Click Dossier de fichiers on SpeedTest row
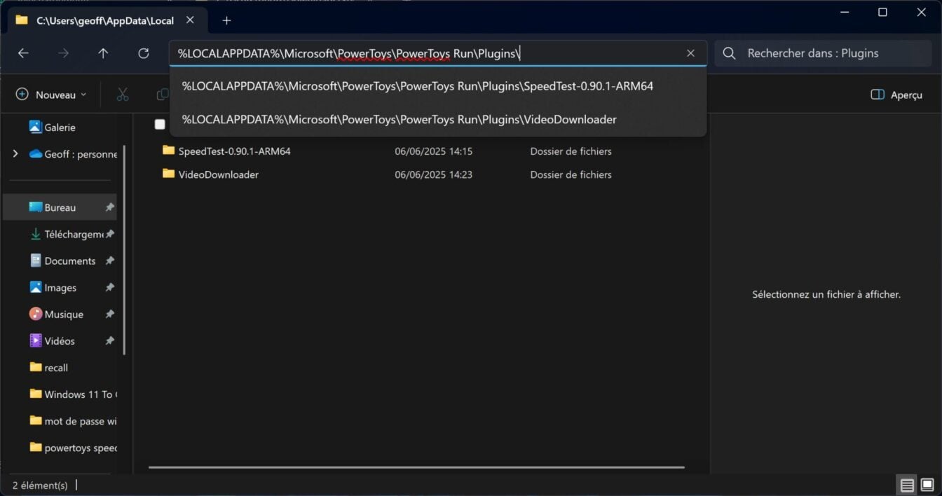942x496 pixels. 571,151
